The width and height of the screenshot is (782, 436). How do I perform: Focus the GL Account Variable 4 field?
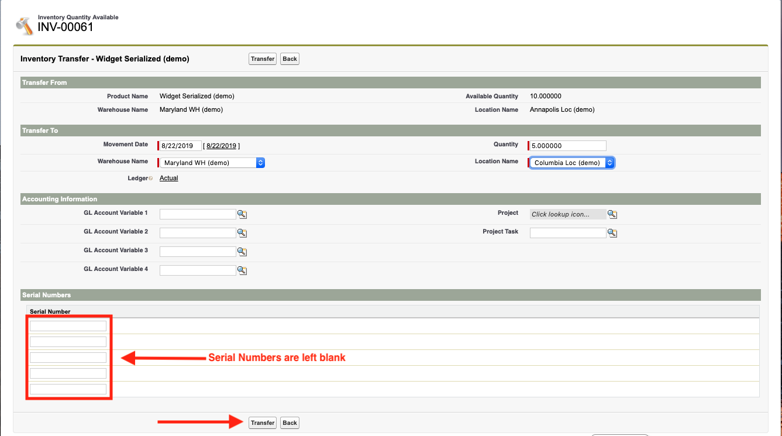tap(198, 270)
